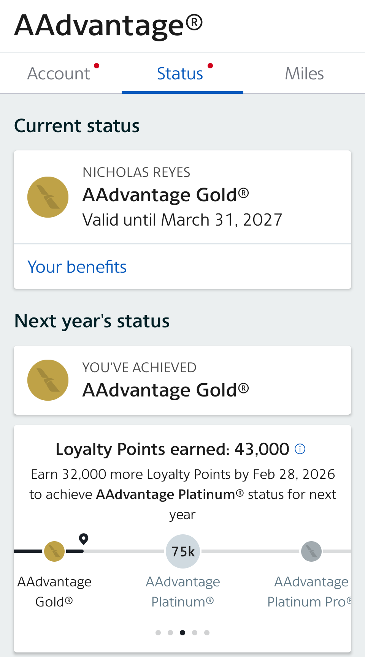Tap the Gold tier marker on progress bar
The height and width of the screenshot is (657, 365).
click(54, 551)
